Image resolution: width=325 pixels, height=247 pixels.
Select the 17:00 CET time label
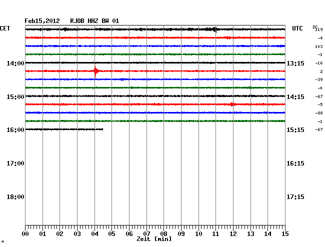(15, 163)
